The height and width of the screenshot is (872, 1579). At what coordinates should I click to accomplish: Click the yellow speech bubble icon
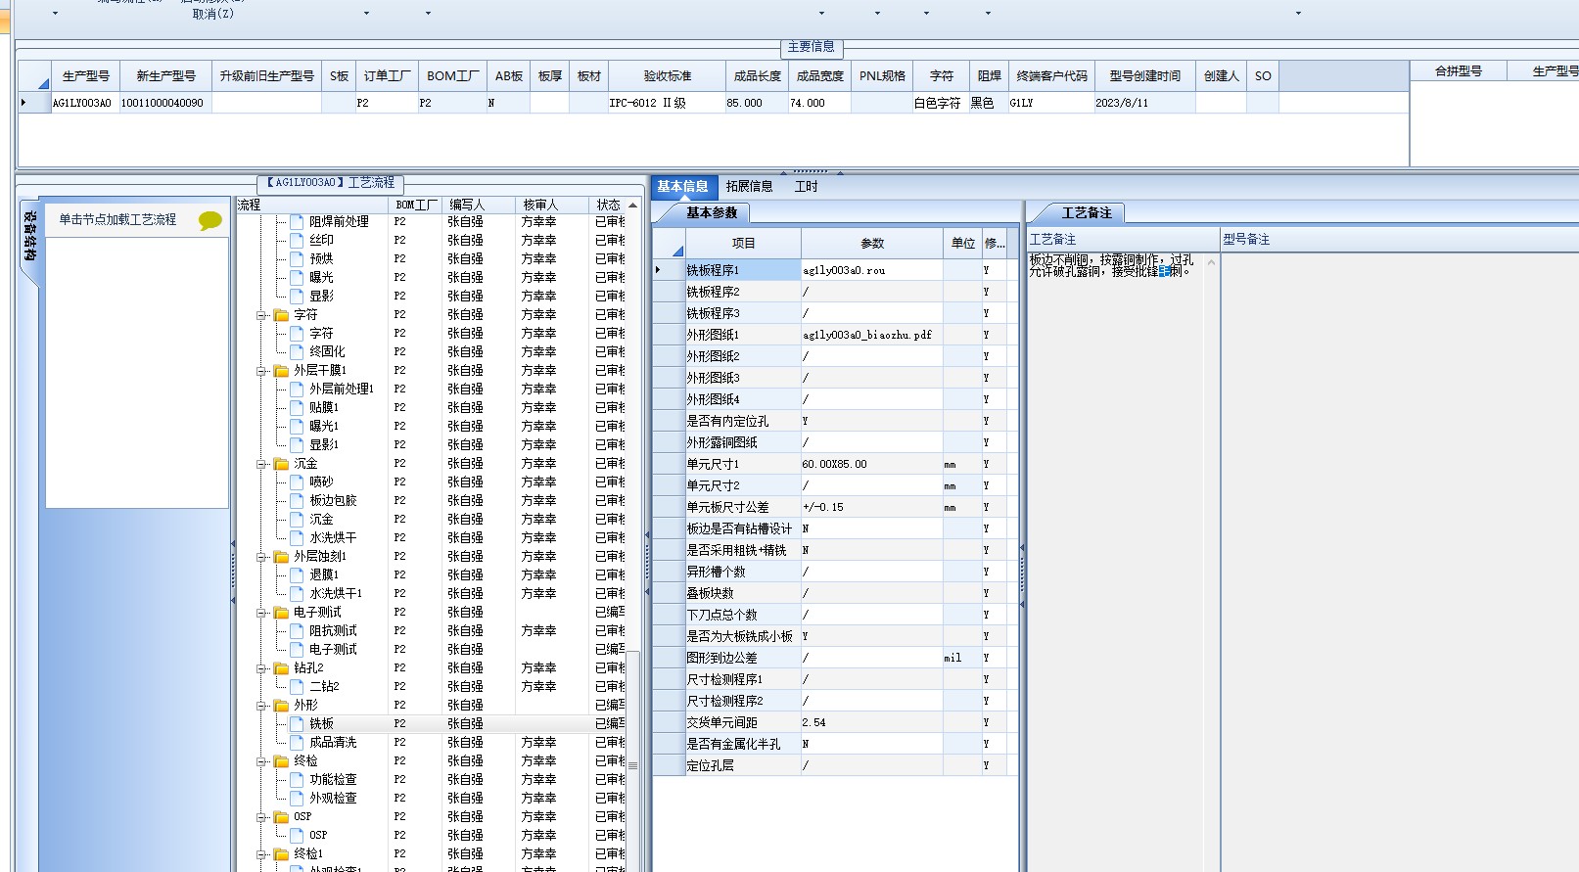coord(209,220)
